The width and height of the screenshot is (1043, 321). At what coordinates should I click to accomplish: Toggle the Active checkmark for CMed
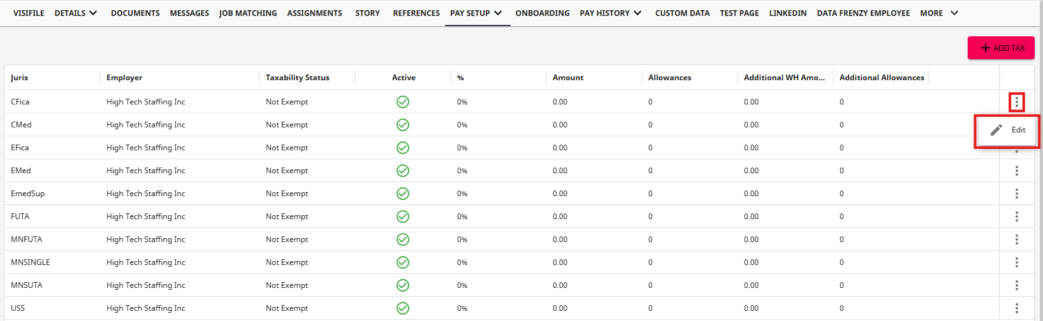tap(403, 125)
